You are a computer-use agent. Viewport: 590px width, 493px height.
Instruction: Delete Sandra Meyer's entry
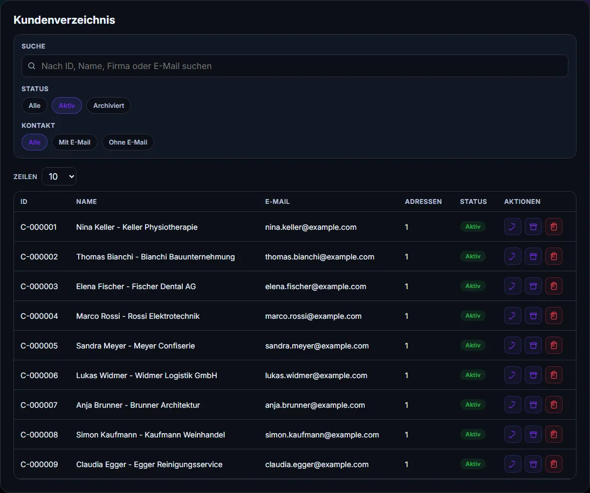pos(554,345)
